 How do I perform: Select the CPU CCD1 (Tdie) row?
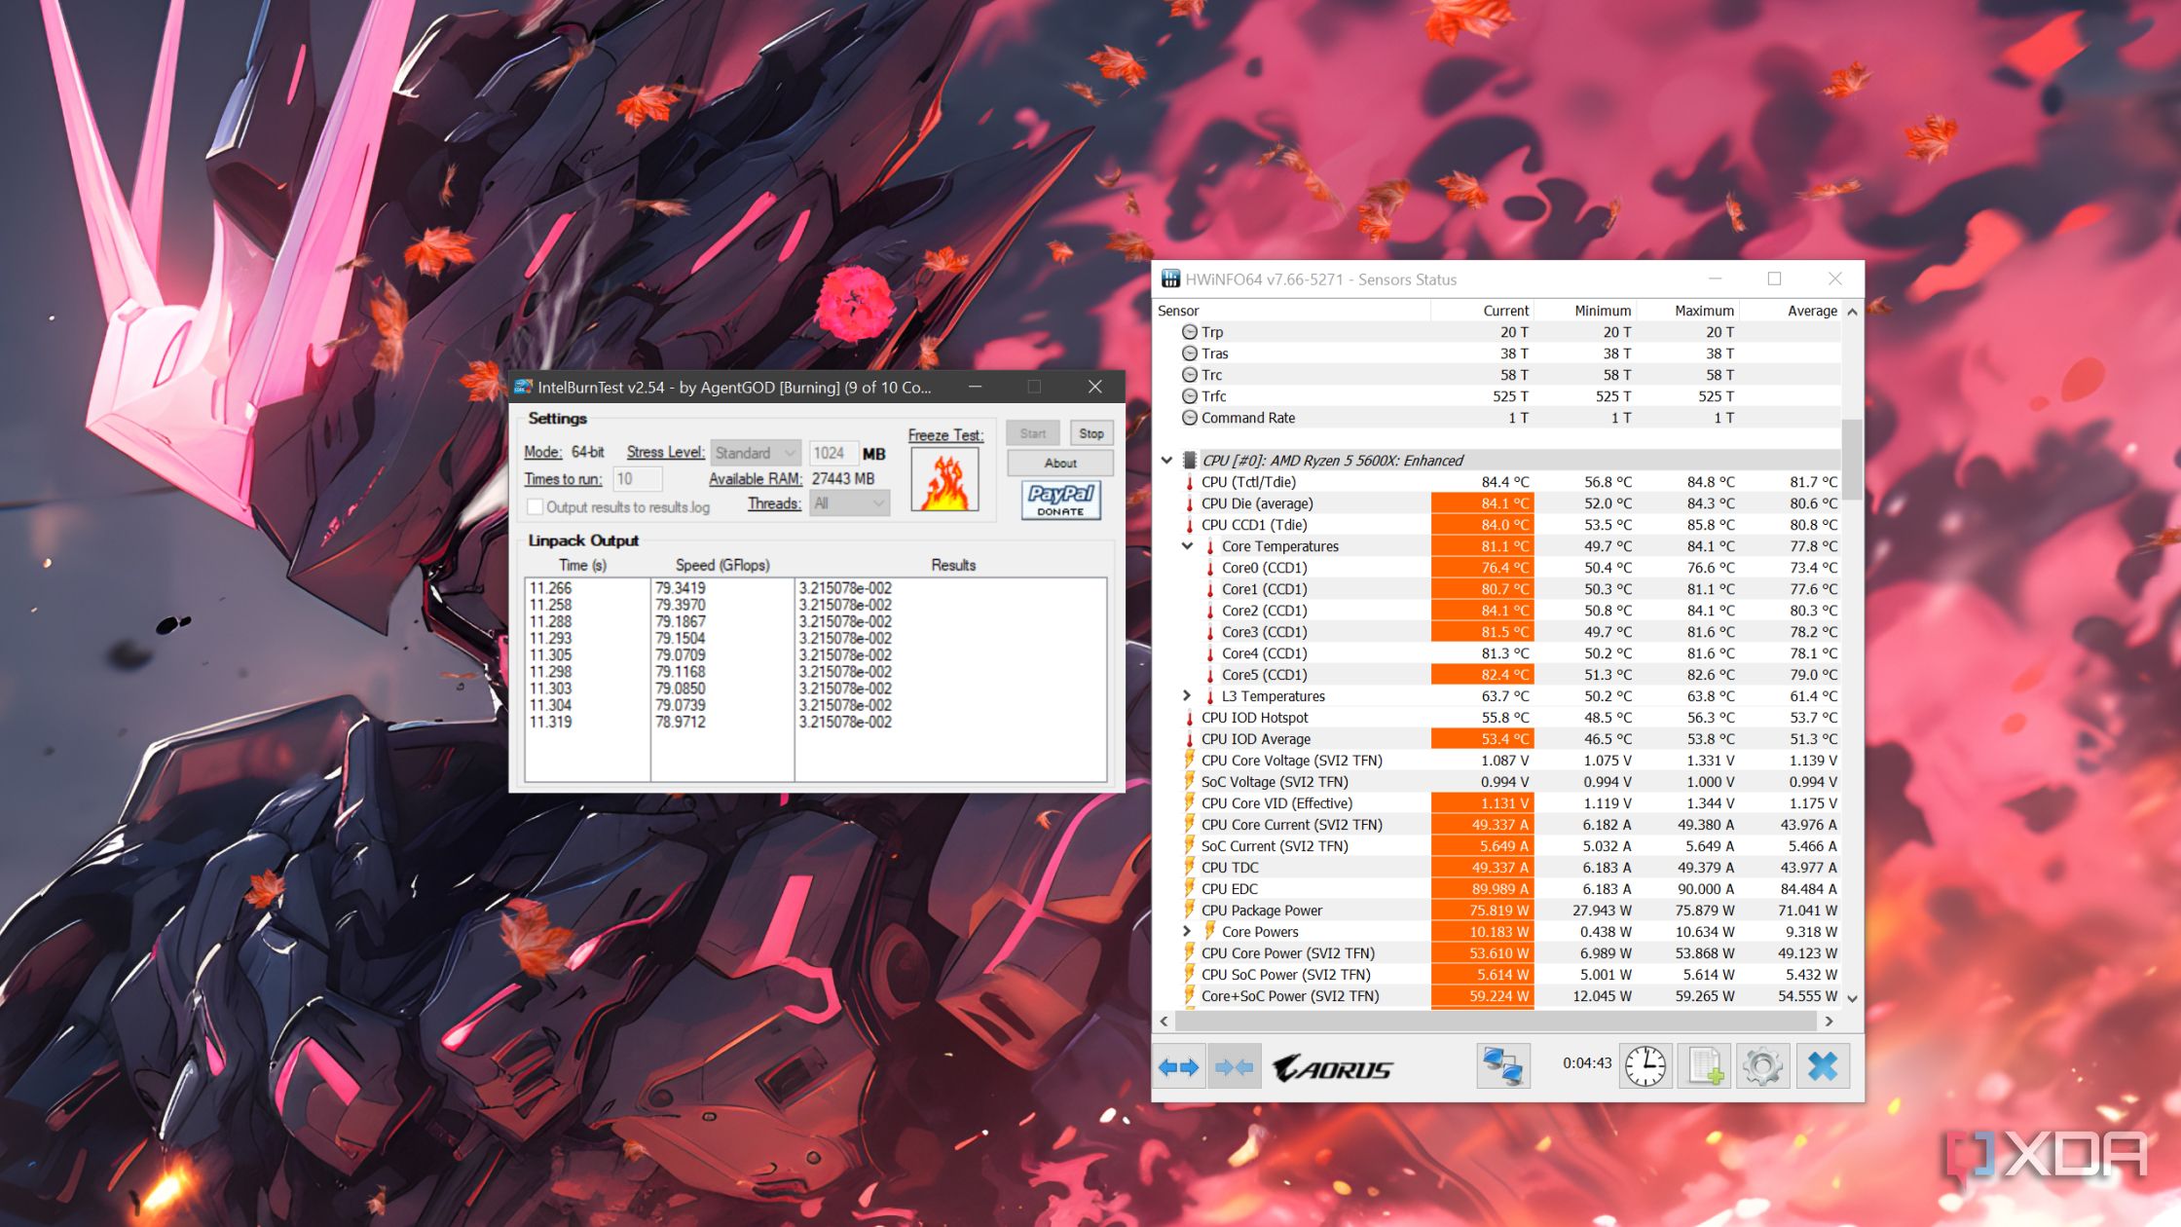pyautogui.click(x=1497, y=525)
